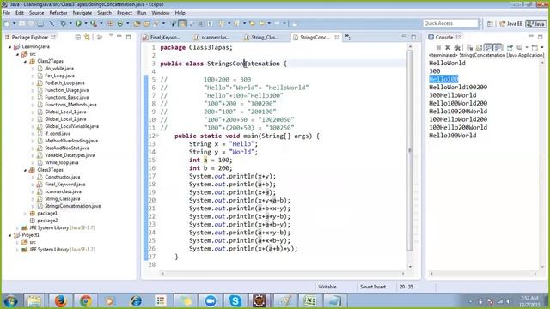Fold the main method at line 12

click(x=157, y=136)
